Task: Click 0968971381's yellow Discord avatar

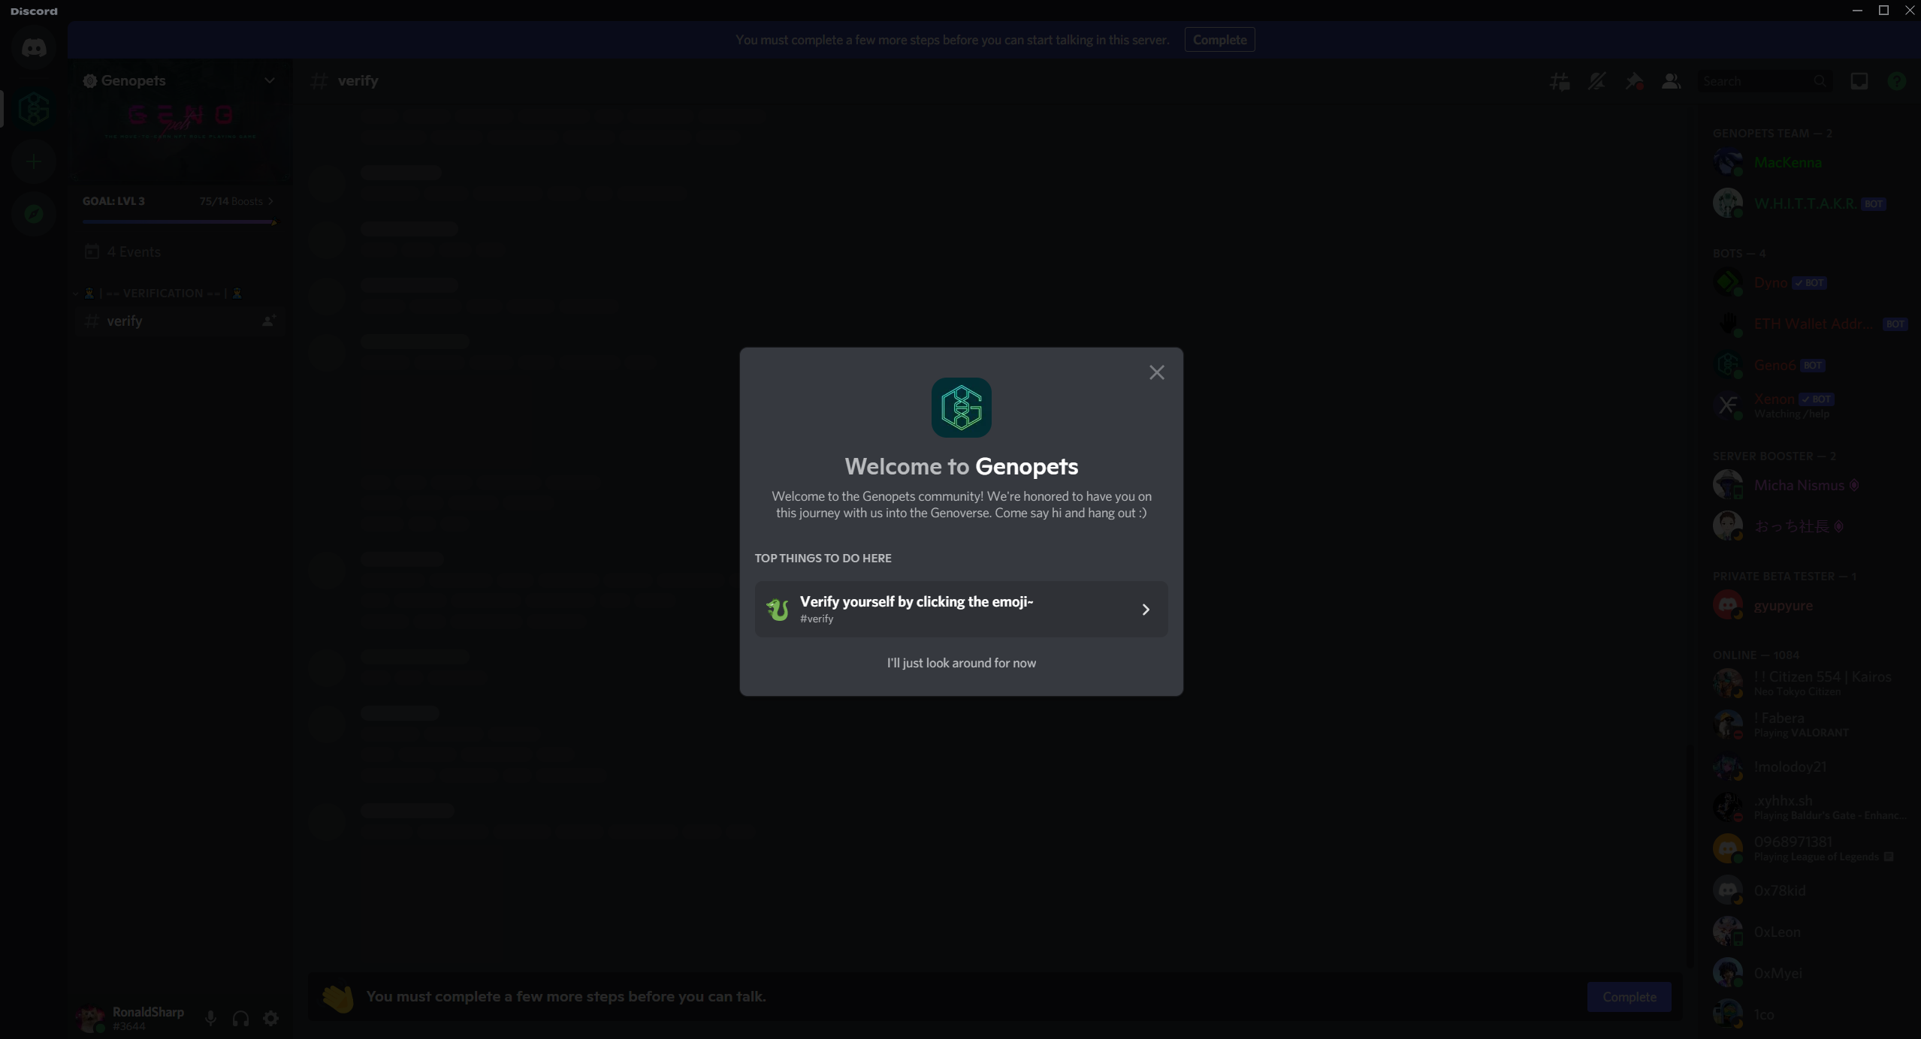Action: [x=1727, y=849]
